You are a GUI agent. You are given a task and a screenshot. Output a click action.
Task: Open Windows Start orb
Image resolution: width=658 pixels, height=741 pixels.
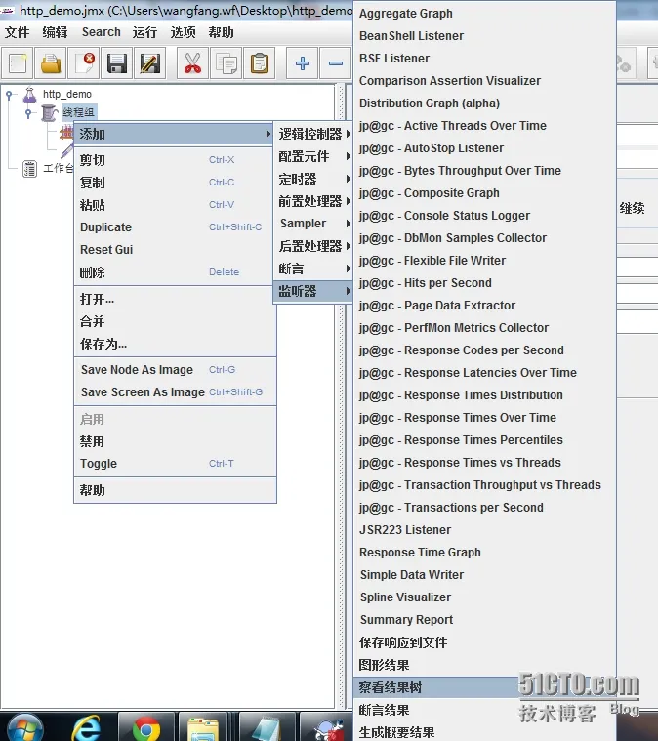25,728
